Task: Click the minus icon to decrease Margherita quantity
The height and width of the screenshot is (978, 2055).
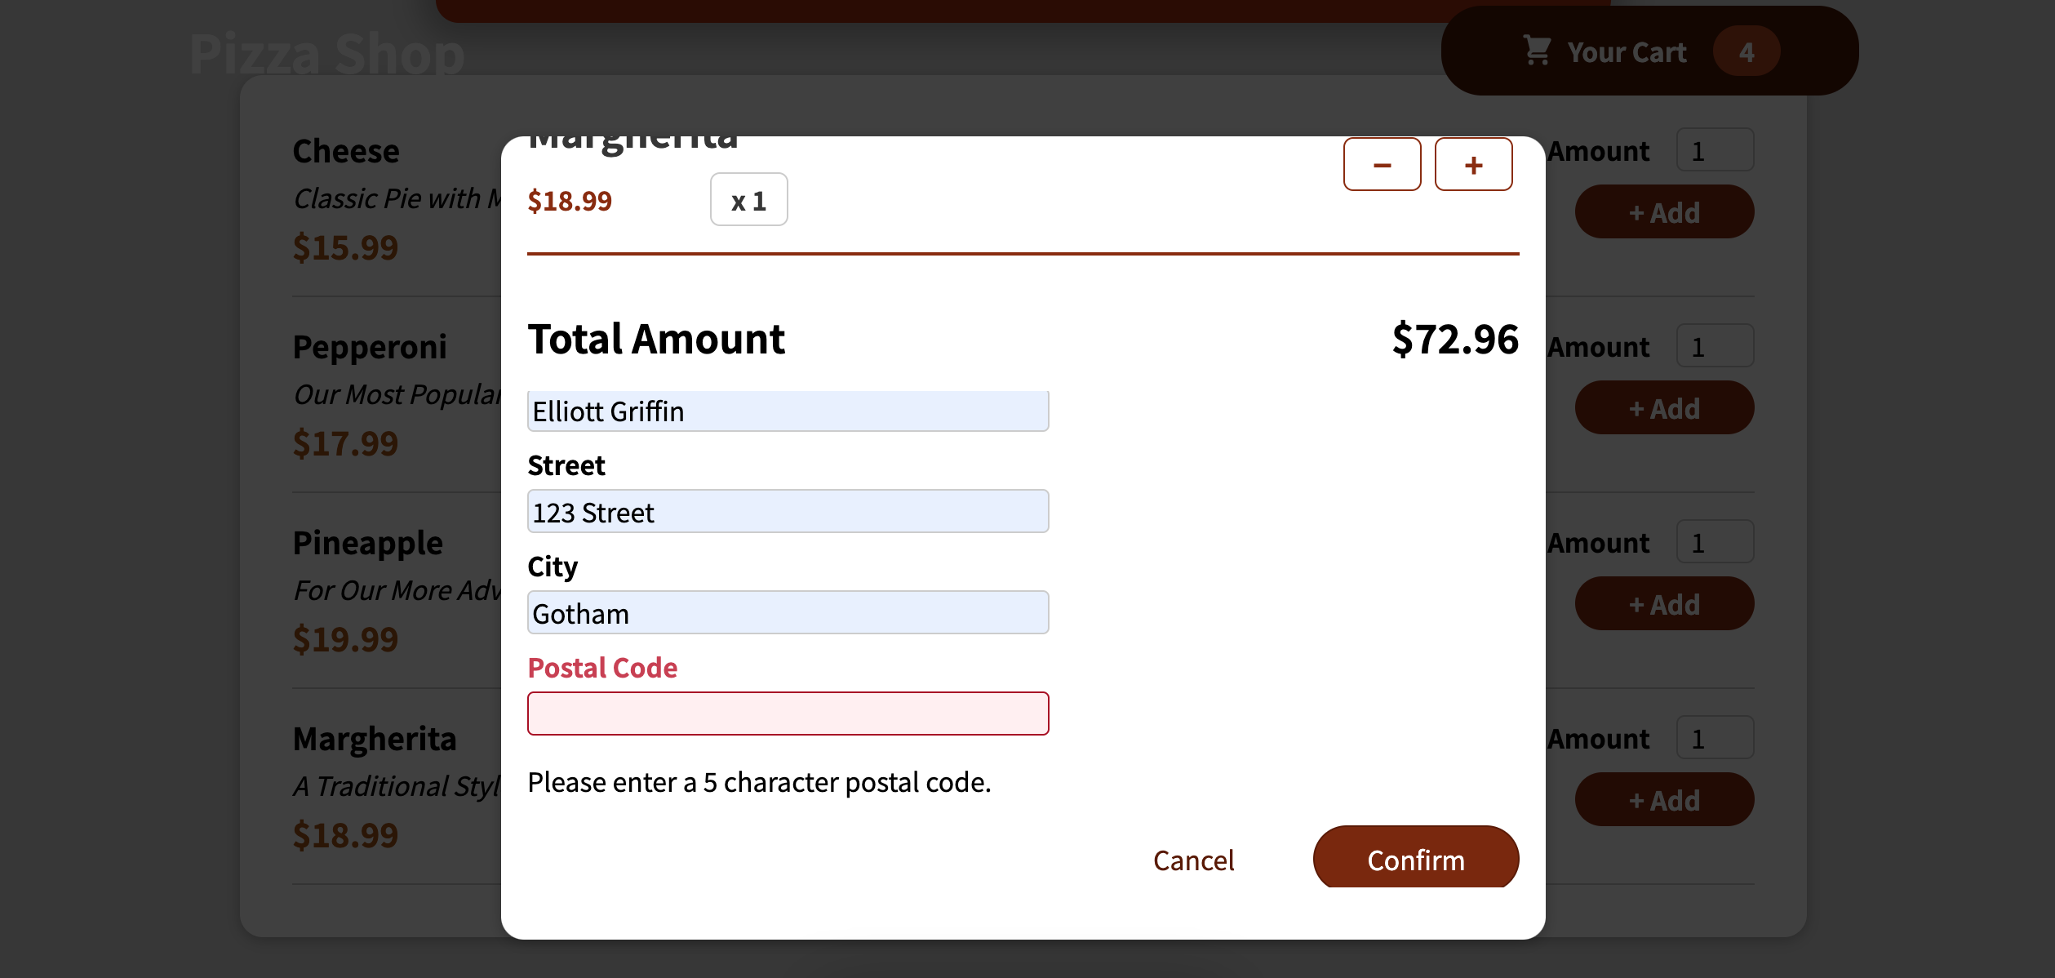Action: click(x=1383, y=164)
